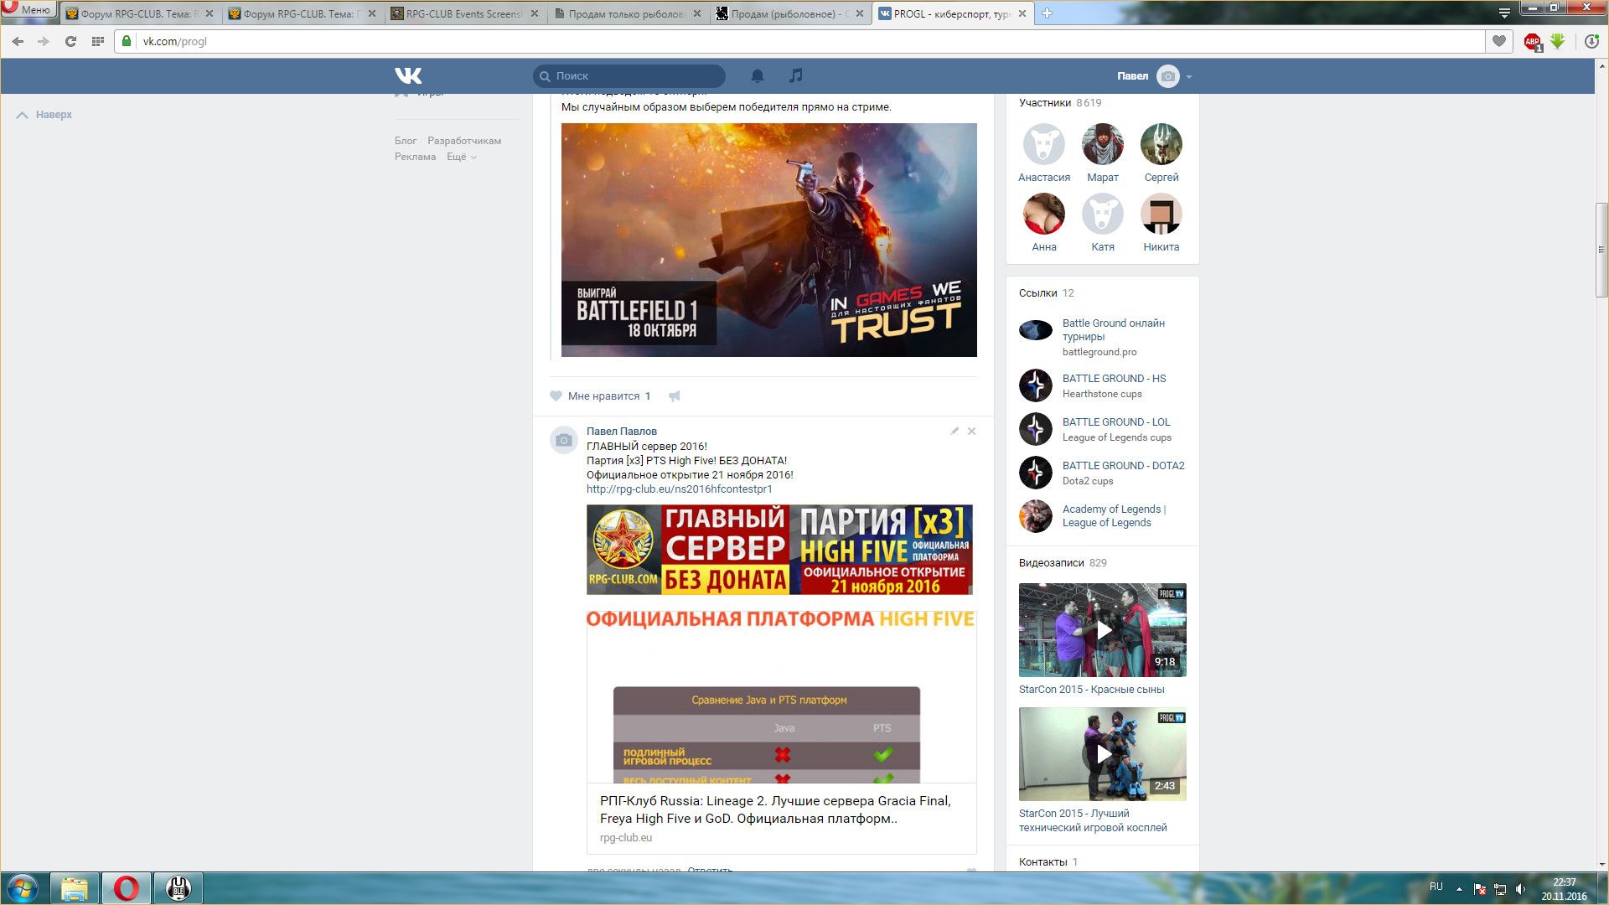
Task: Open the Adblock Plus extension icon
Action: (x=1533, y=42)
